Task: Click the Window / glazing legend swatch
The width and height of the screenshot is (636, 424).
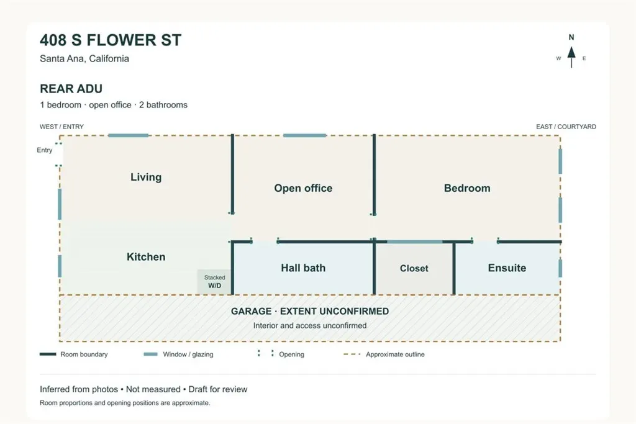Action: 150,354
